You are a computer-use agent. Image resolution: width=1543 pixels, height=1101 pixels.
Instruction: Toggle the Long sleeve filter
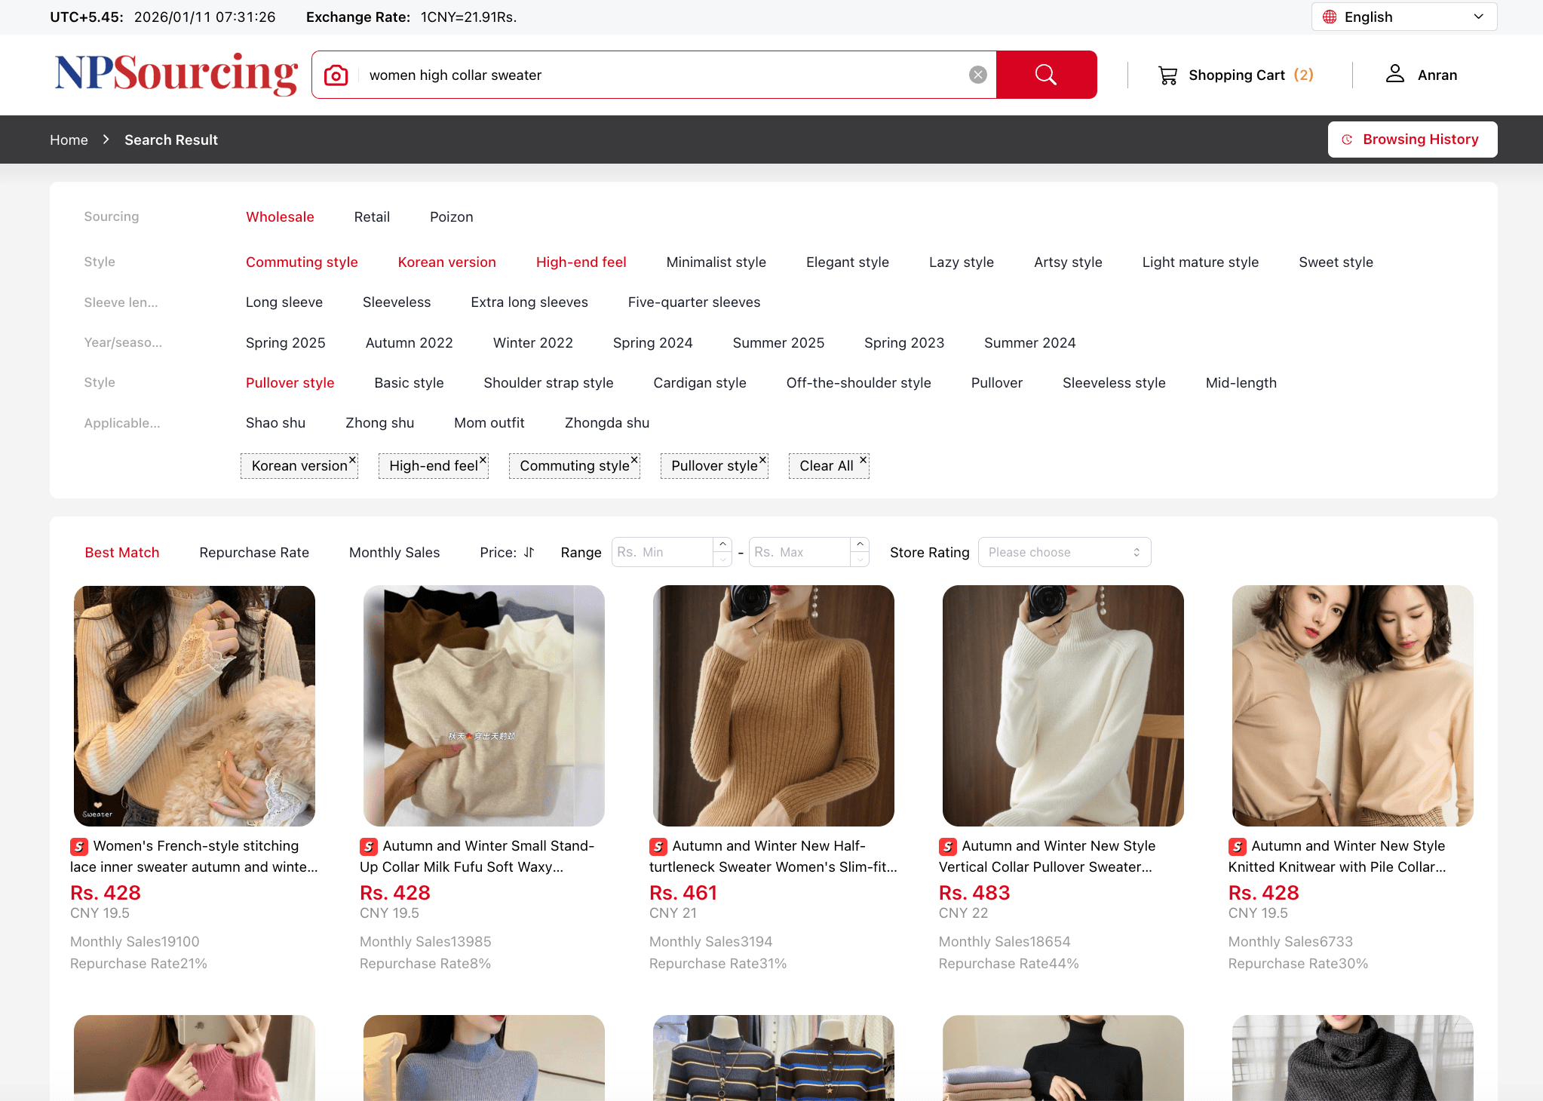(x=284, y=302)
